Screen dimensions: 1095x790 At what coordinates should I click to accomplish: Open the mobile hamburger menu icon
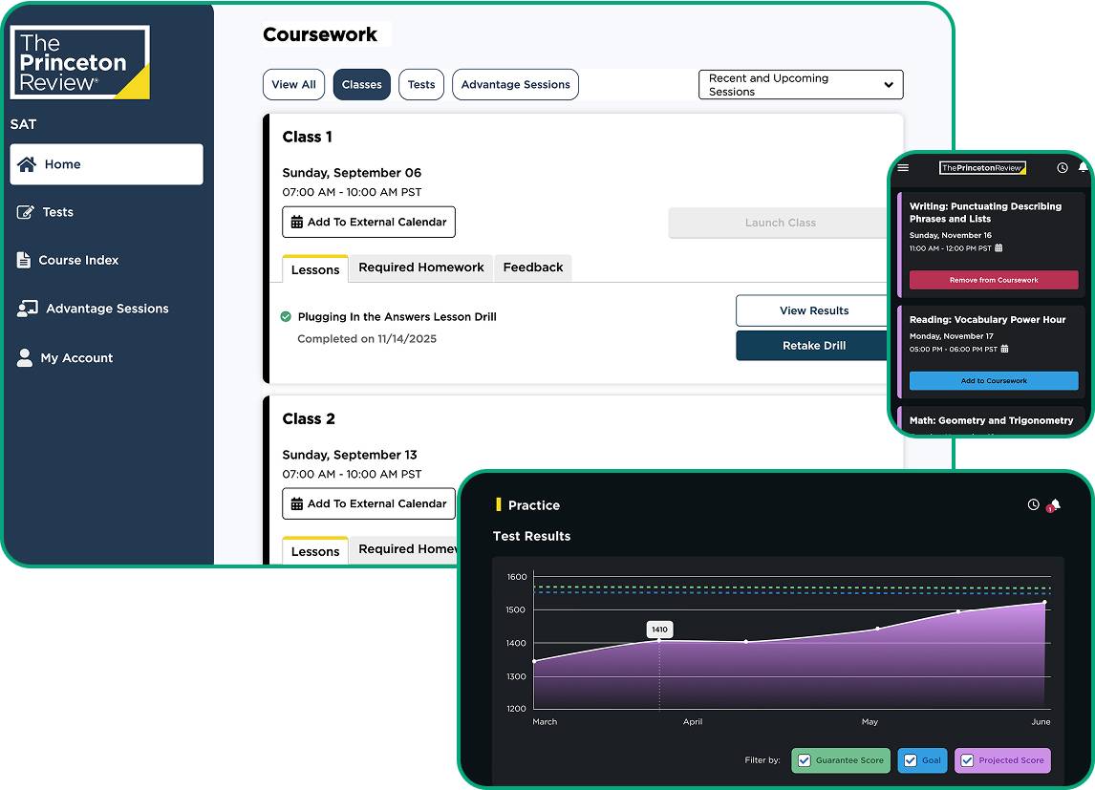903,168
